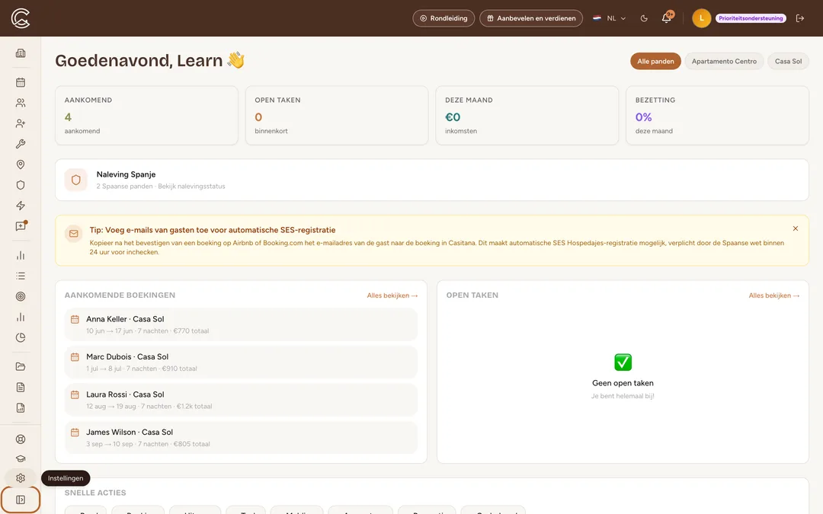Click the Prioriteitsondersteuning badge
The width and height of the screenshot is (823, 514).
(x=751, y=18)
